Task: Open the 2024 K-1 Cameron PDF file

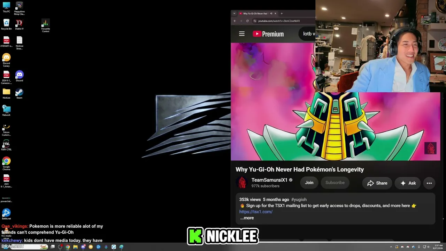Action: tap(6, 77)
